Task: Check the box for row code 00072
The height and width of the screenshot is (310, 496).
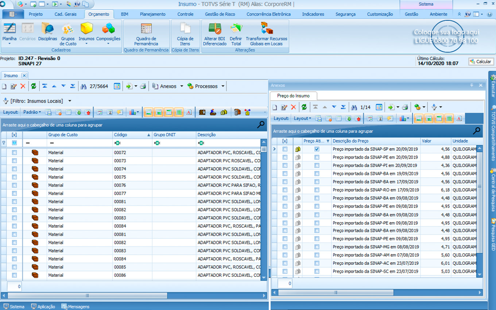Action: [14, 152]
